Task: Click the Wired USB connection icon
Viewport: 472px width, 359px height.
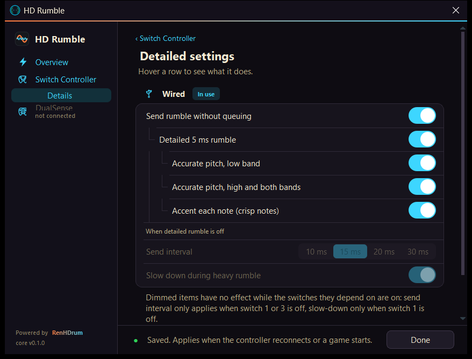Action: 149,94
